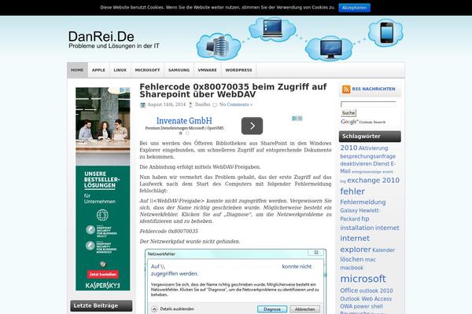The height and width of the screenshot is (314, 472).
Task: Click Jetzt bestellen in Kaspersky ad
Action: point(102,274)
